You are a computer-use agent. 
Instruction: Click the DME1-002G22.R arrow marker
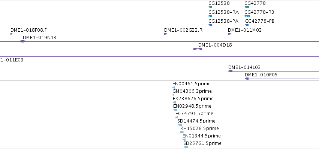click(166, 34)
